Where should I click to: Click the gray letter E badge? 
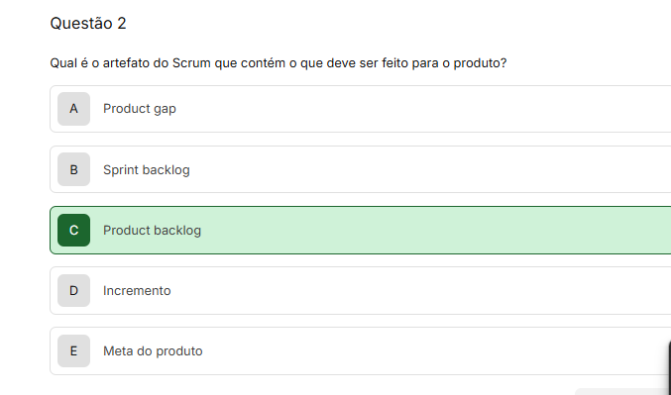(73, 351)
